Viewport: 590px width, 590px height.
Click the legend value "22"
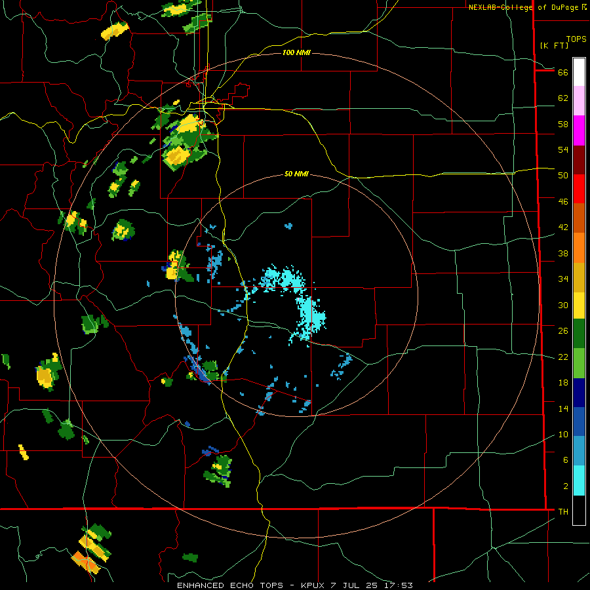(x=563, y=357)
